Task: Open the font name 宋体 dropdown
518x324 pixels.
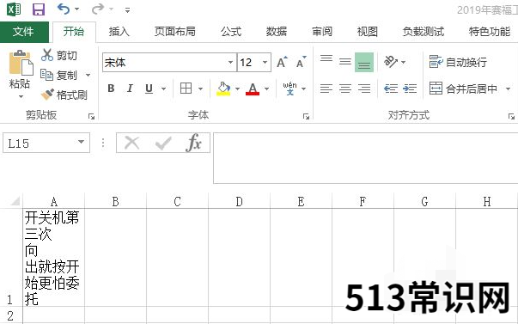Action: [230, 62]
